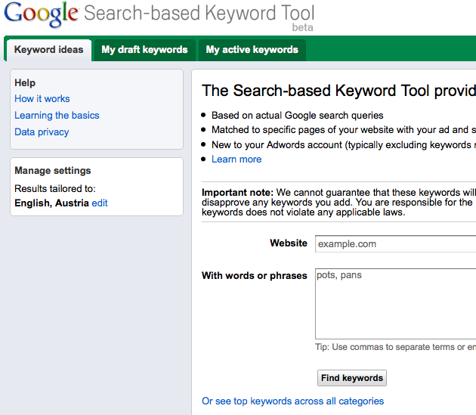Screen dimensions: 476x415
Task: Switch to My draft keywords tab
Action: click(x=144, y=50)
